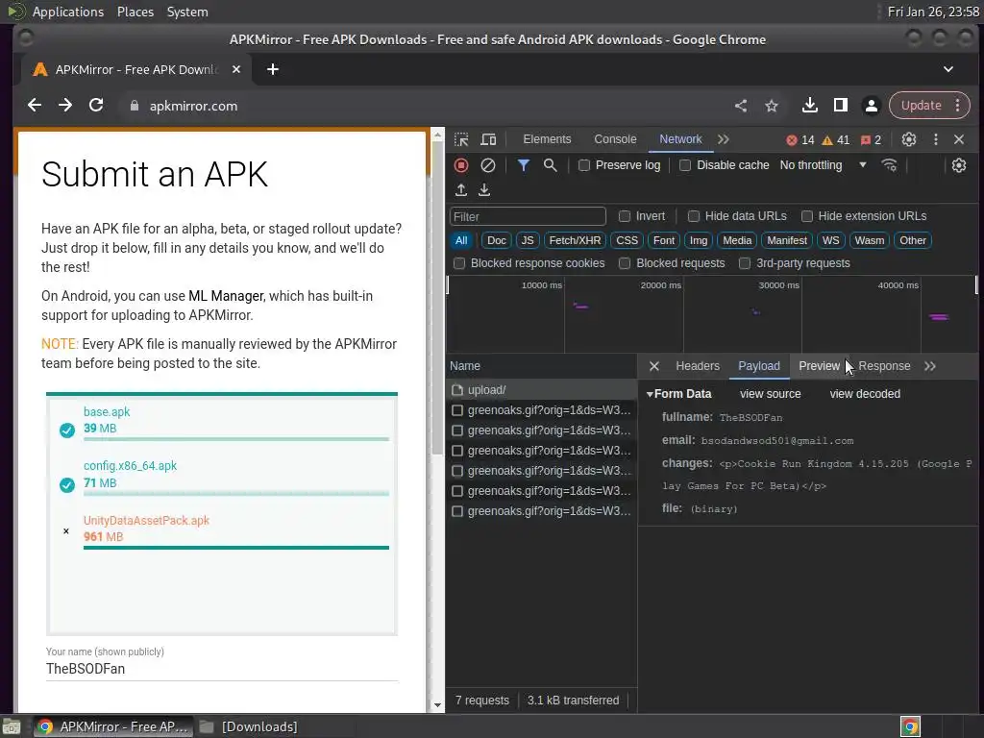Open the tab search dropdown arrow

tap(948, 69)
